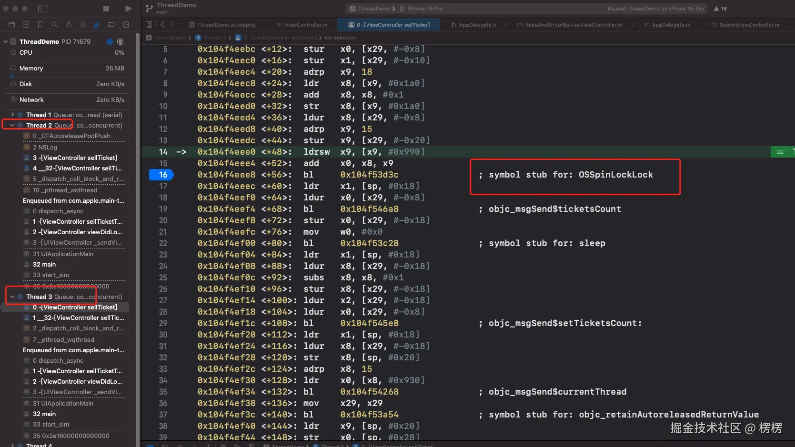Switch to AppDelegate.m tab
795x447 pixels.
point(667,25)
